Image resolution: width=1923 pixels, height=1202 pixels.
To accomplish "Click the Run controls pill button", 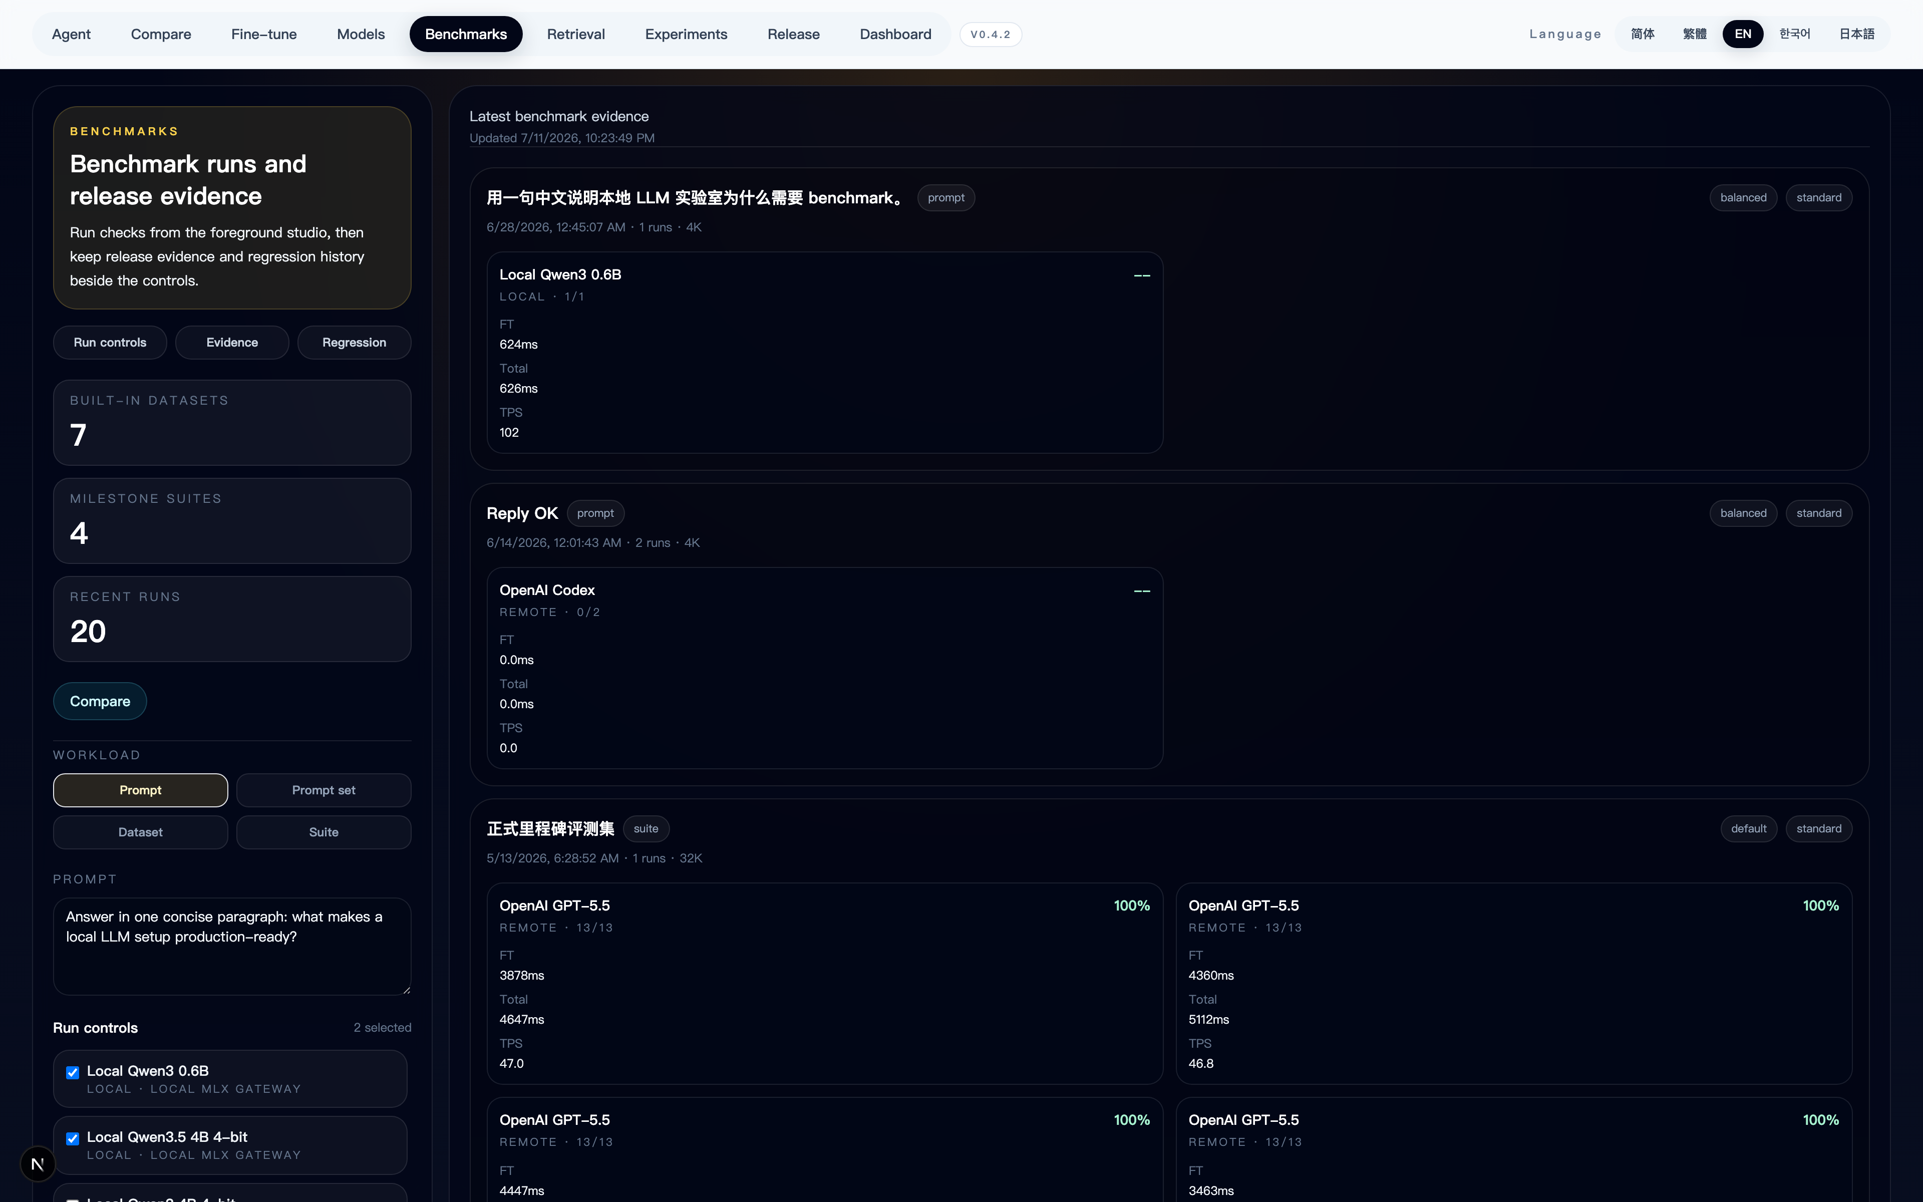I will (110, 343).
